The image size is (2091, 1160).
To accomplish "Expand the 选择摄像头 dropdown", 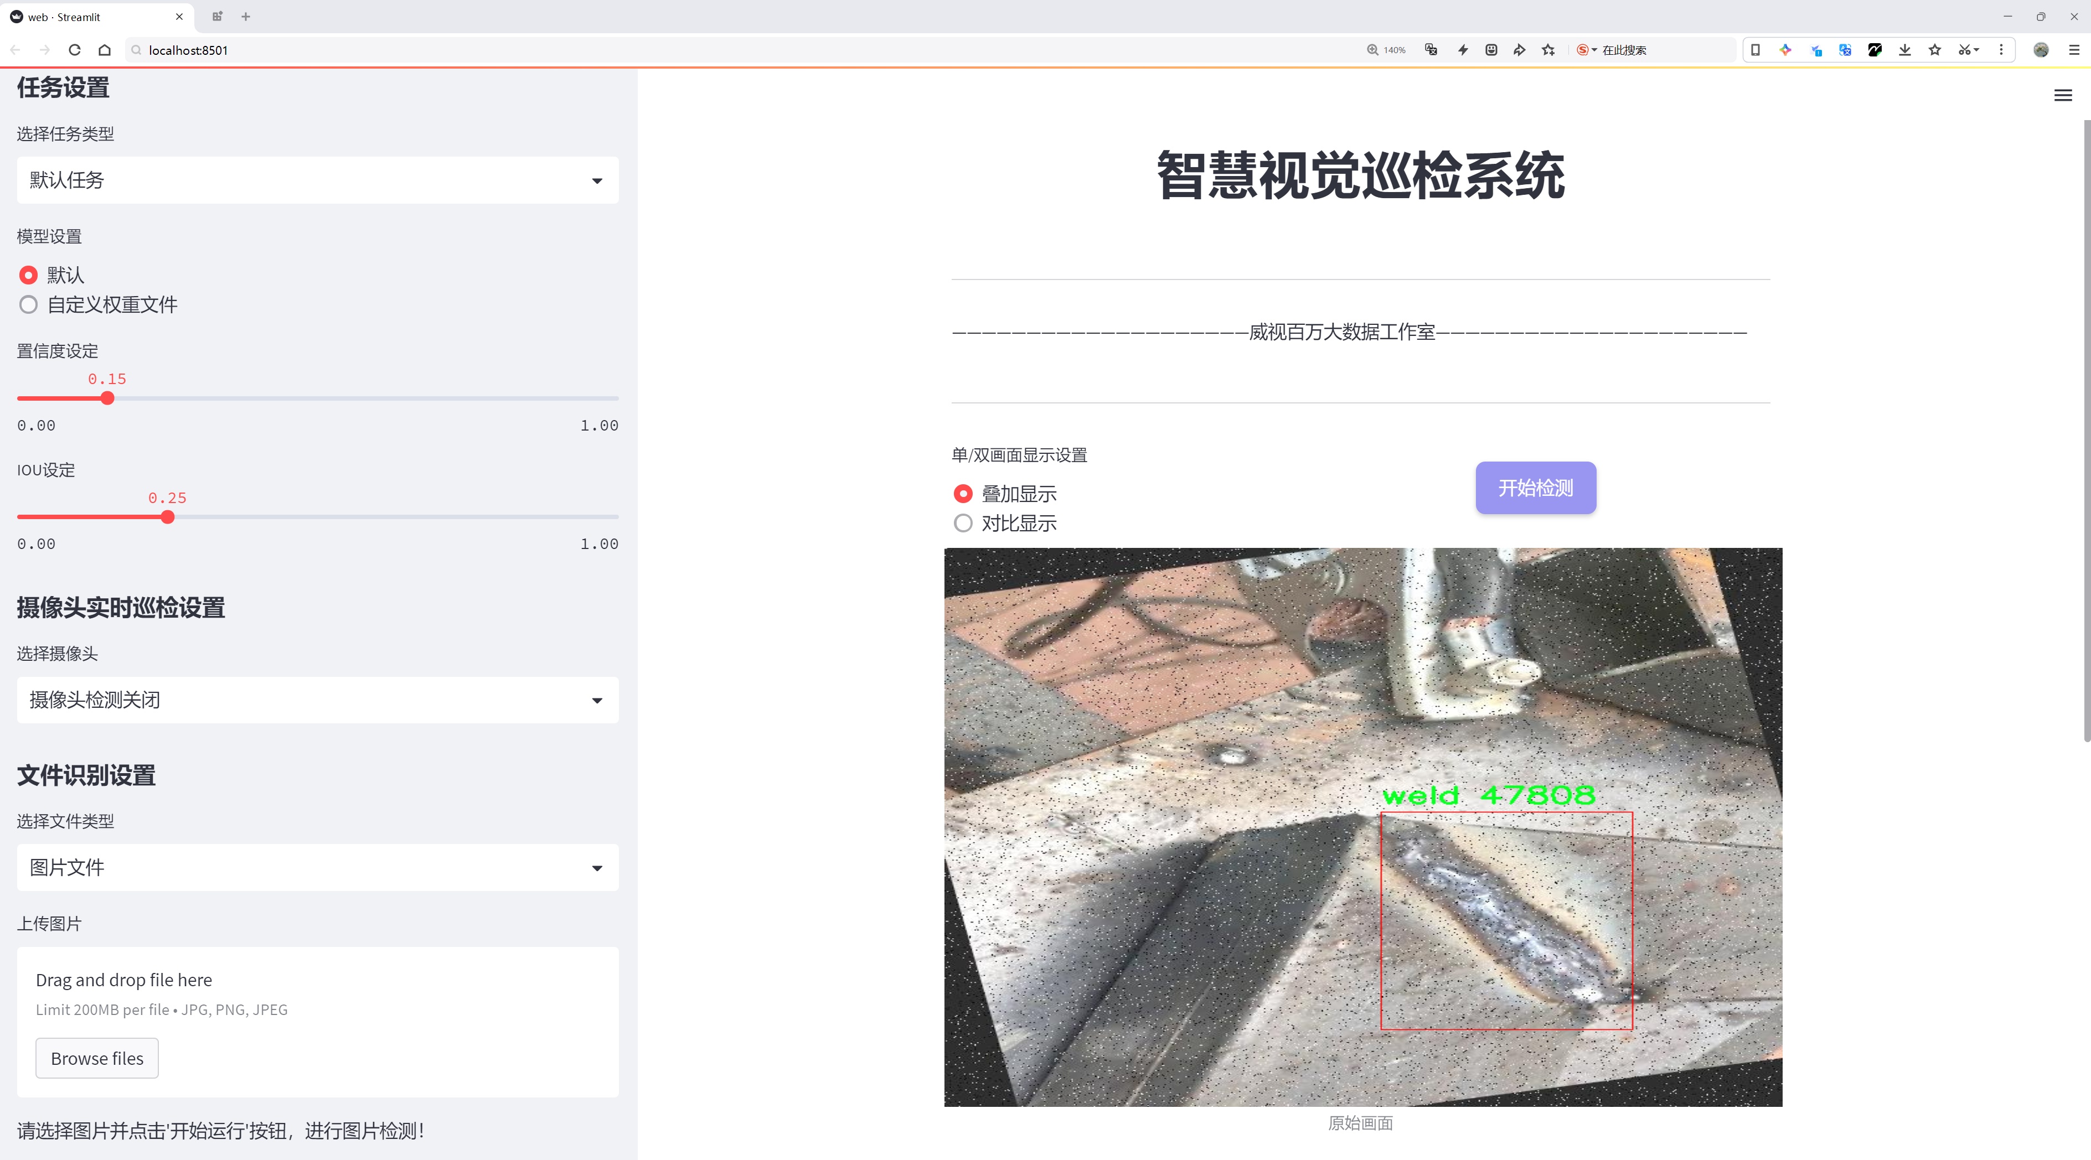I will click(x=317, y=700).
